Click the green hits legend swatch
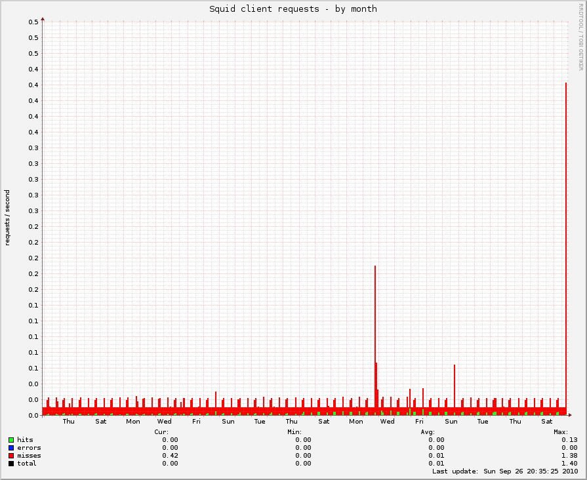587x480 pixels. 11,440
